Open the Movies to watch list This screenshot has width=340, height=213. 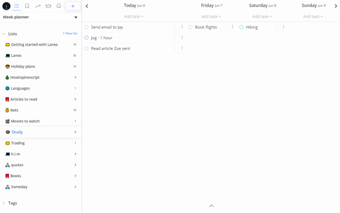[41, 121]
